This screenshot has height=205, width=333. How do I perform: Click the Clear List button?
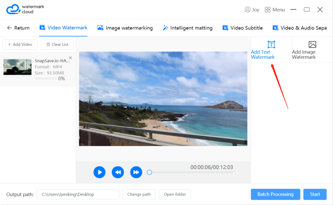pyautogui.click(x=57, y=44)
